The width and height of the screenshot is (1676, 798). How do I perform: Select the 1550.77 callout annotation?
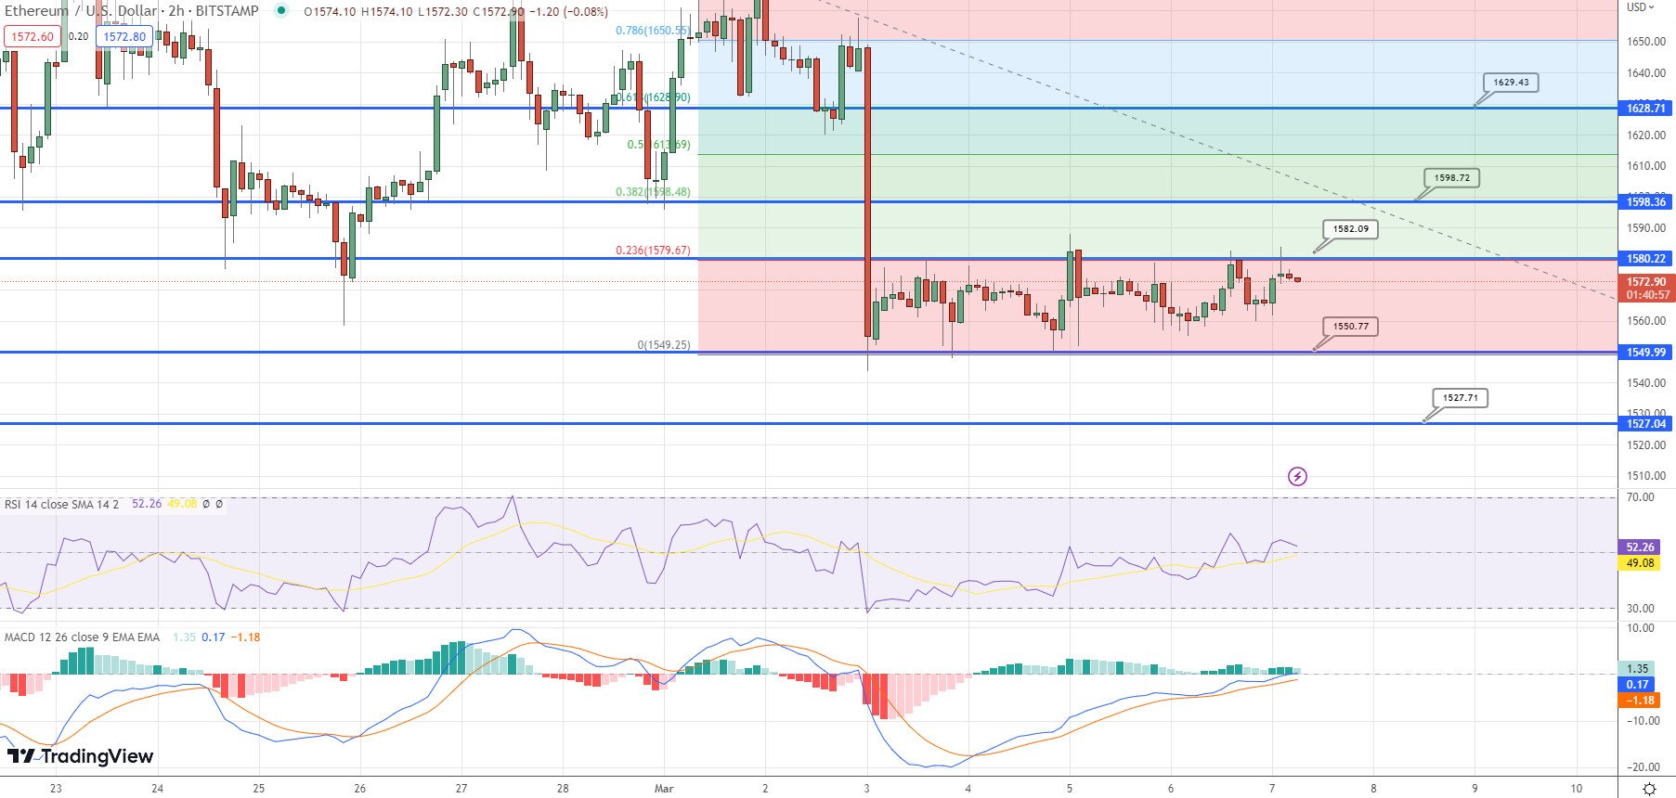click(1350, 327)
